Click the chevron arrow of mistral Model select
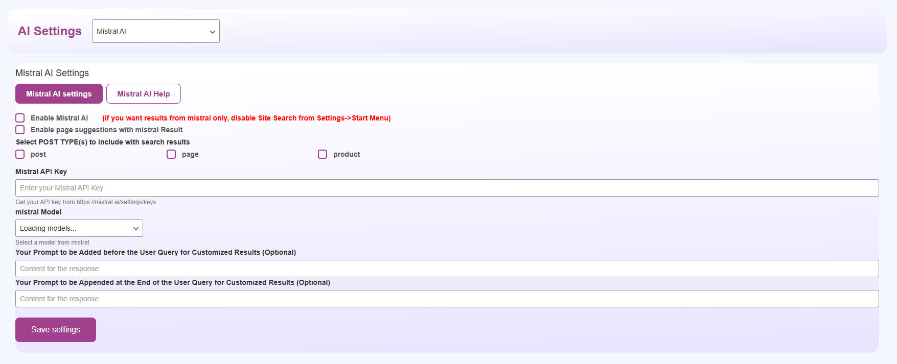This screenshot has height=364, width=897. tap(136, 228)
